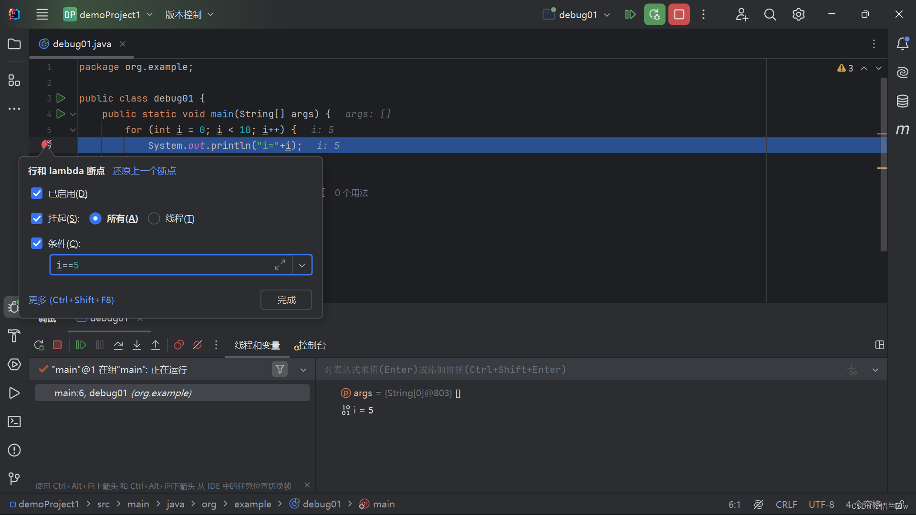The width and height of the screenshot is (916, 515).
Task: Select the 所有 radio option
Action: [x=95, y=218]
